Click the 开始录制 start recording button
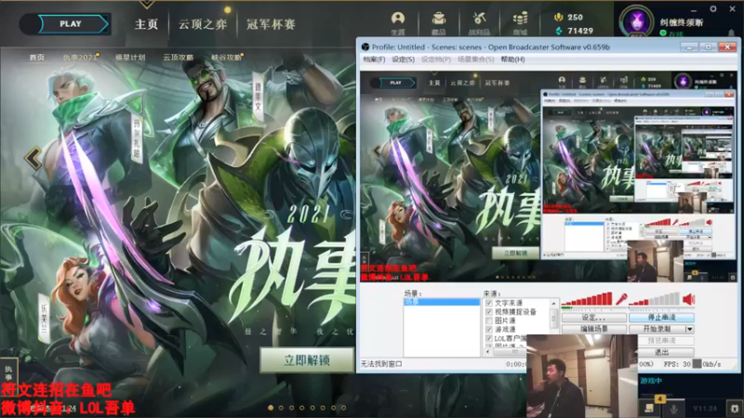 [x=657, y=329]
